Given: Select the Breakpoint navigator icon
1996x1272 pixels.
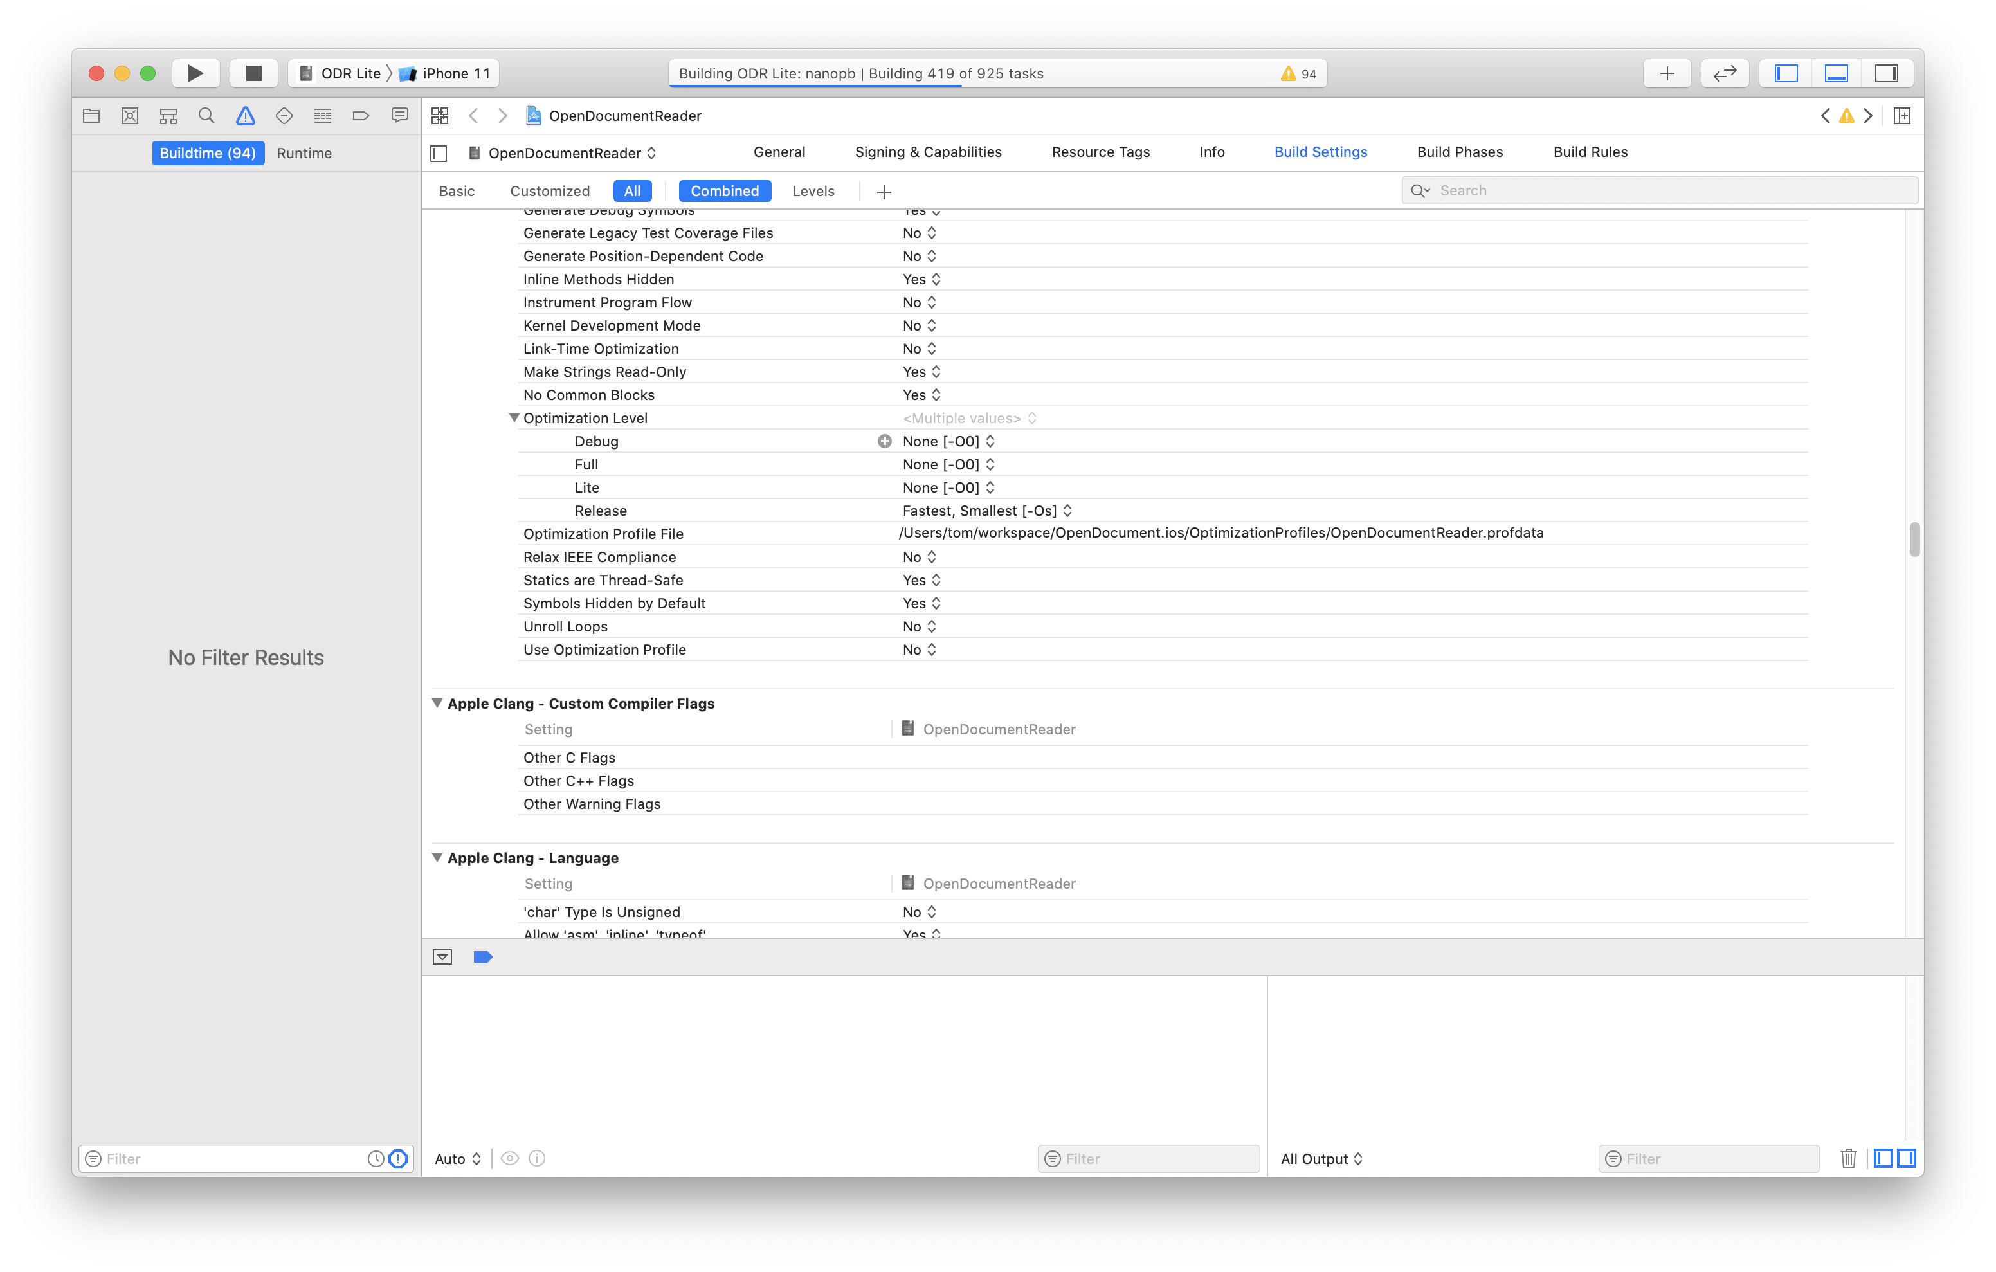Looking at the screenshot, I should (x=361, y=116).
